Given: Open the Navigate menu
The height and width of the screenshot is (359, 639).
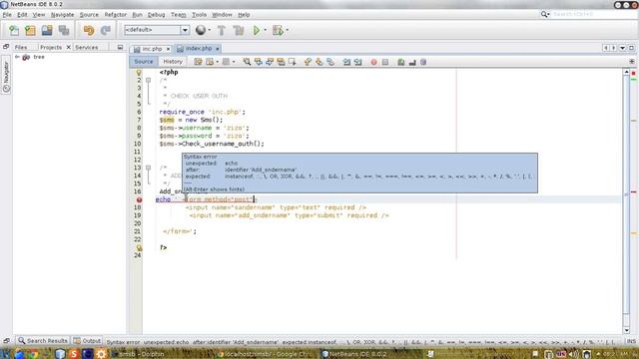Looking at the screenshot, I should click(x=62, y=15).
